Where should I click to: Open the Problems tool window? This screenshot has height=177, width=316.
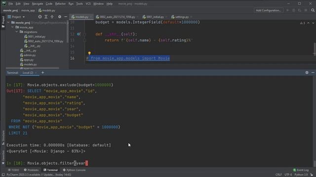pyautogui.click(x=31, y=170)
